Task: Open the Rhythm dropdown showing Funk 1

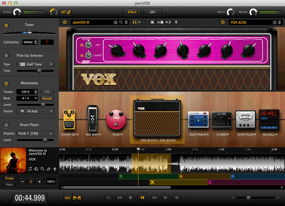Action: [x=35, y=133]
